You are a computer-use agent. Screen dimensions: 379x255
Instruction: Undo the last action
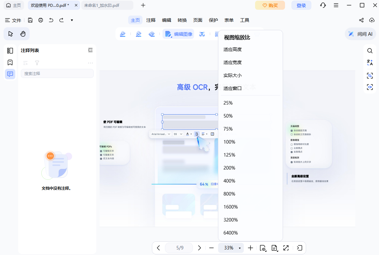pos(51,20)
